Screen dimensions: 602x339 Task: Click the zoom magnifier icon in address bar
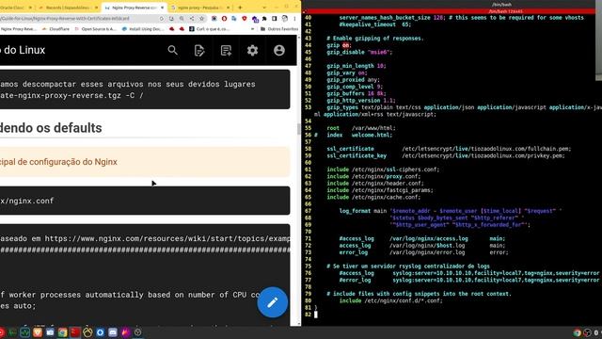click(182, 19)
